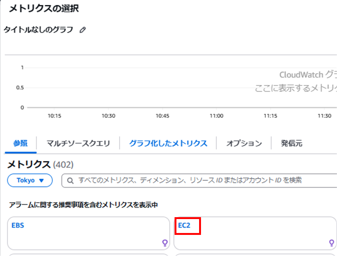
Task: Open the EC2 metrics namespace
Action: pyautogui.click(x=184, y=225)
